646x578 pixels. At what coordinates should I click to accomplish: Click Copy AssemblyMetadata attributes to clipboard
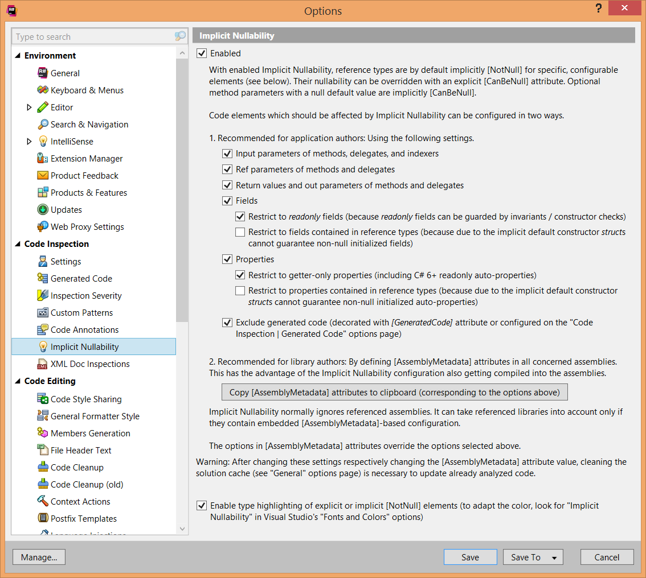point(394,392)
